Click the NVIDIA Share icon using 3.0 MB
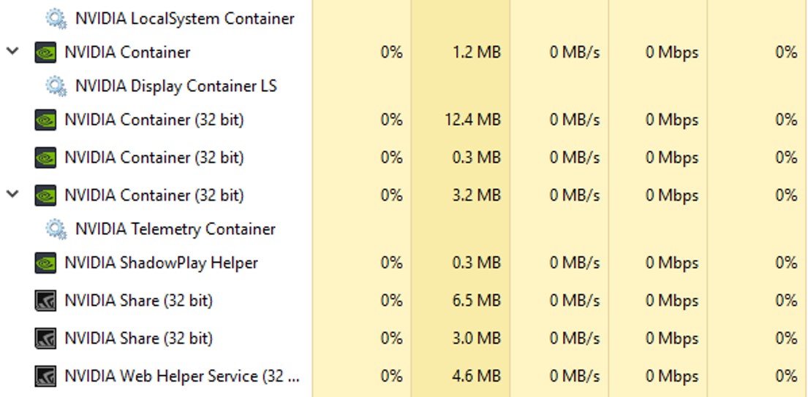Viewport: 808px width, 397px height. pyautogui.click(x=45, y=339)
